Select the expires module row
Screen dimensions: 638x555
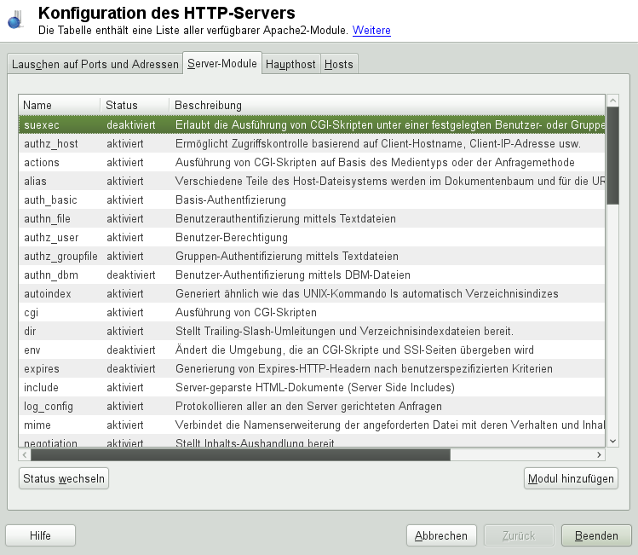click(312, 368)
